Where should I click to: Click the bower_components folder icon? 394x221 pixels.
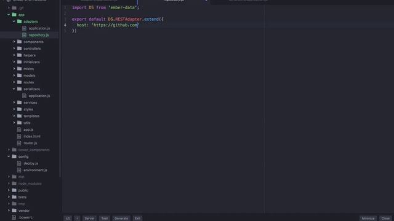14,150
